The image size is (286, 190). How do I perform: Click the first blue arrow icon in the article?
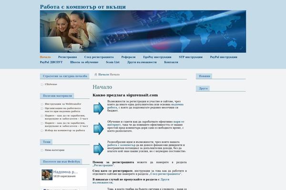(x=99, y=108)
